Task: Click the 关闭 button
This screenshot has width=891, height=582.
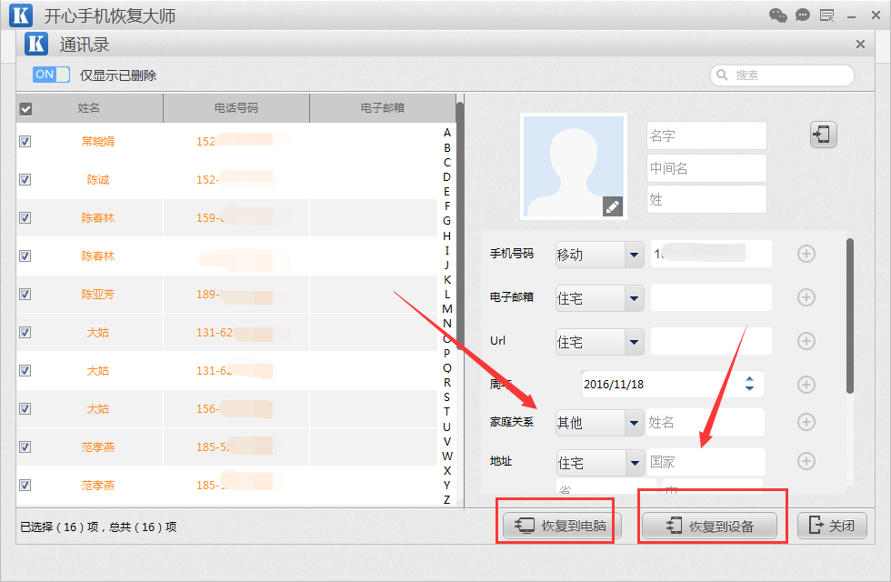Action: click(x=833, y=526)
